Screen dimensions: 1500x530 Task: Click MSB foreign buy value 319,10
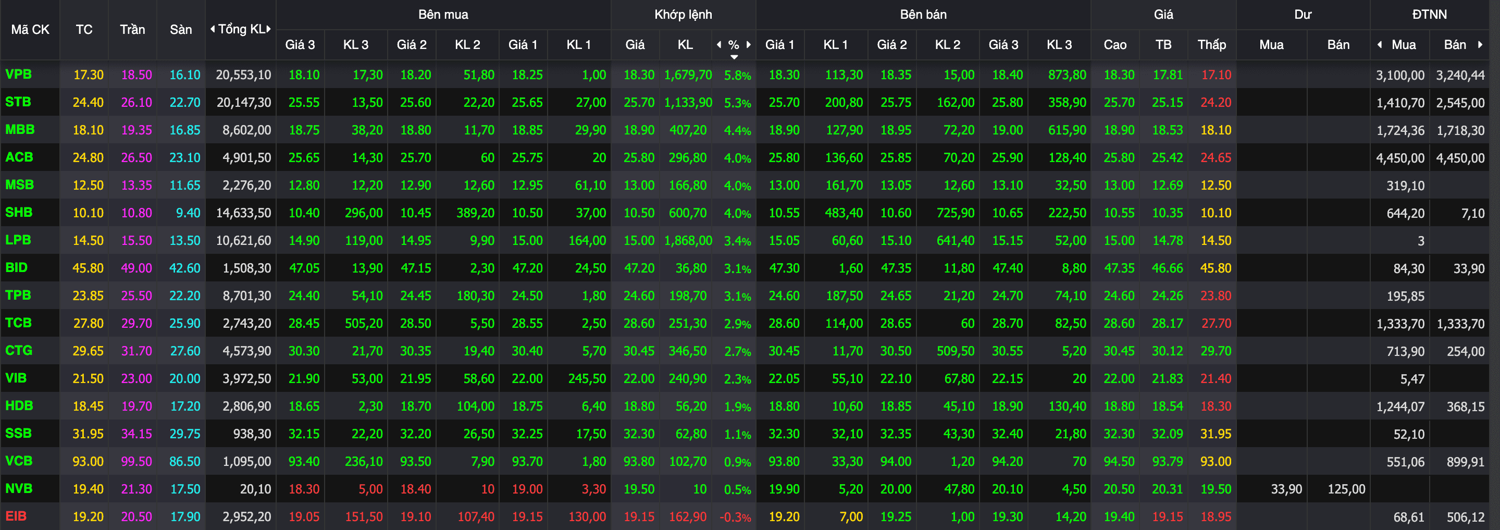[x=1405, y=186]
